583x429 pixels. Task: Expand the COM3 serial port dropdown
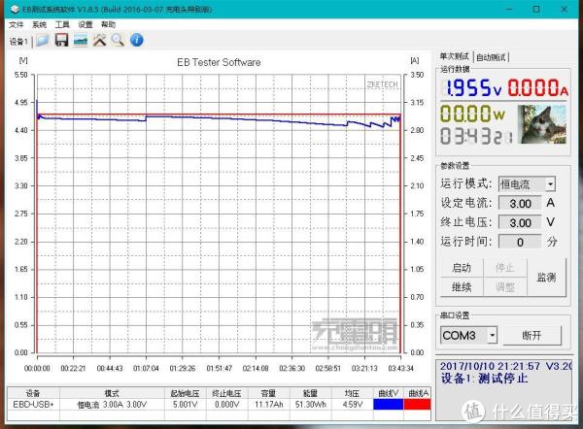493,335
